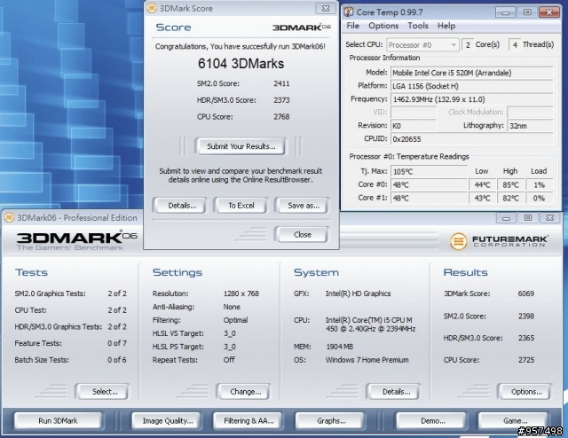
Task: Click the 3DMark06 Professional Edition title icon
Action: 9,217
